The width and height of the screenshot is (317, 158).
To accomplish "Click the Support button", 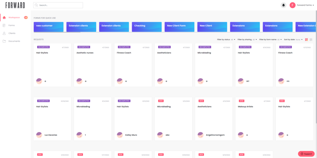I will pyautogui.click(x=306, y=154).
